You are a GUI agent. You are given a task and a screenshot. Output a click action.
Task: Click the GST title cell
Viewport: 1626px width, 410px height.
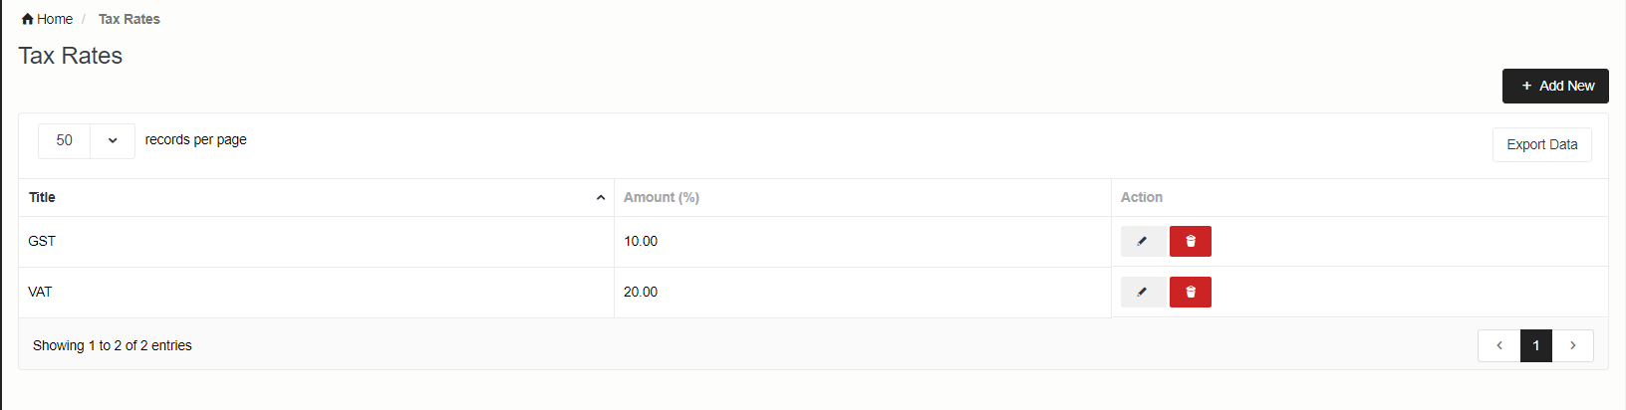point(316,241)
